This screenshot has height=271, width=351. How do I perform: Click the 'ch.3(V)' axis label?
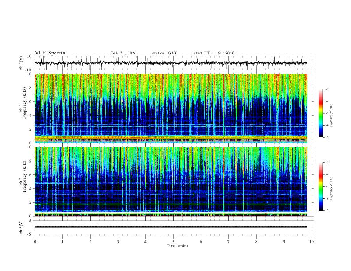click(x=21, y=227)
